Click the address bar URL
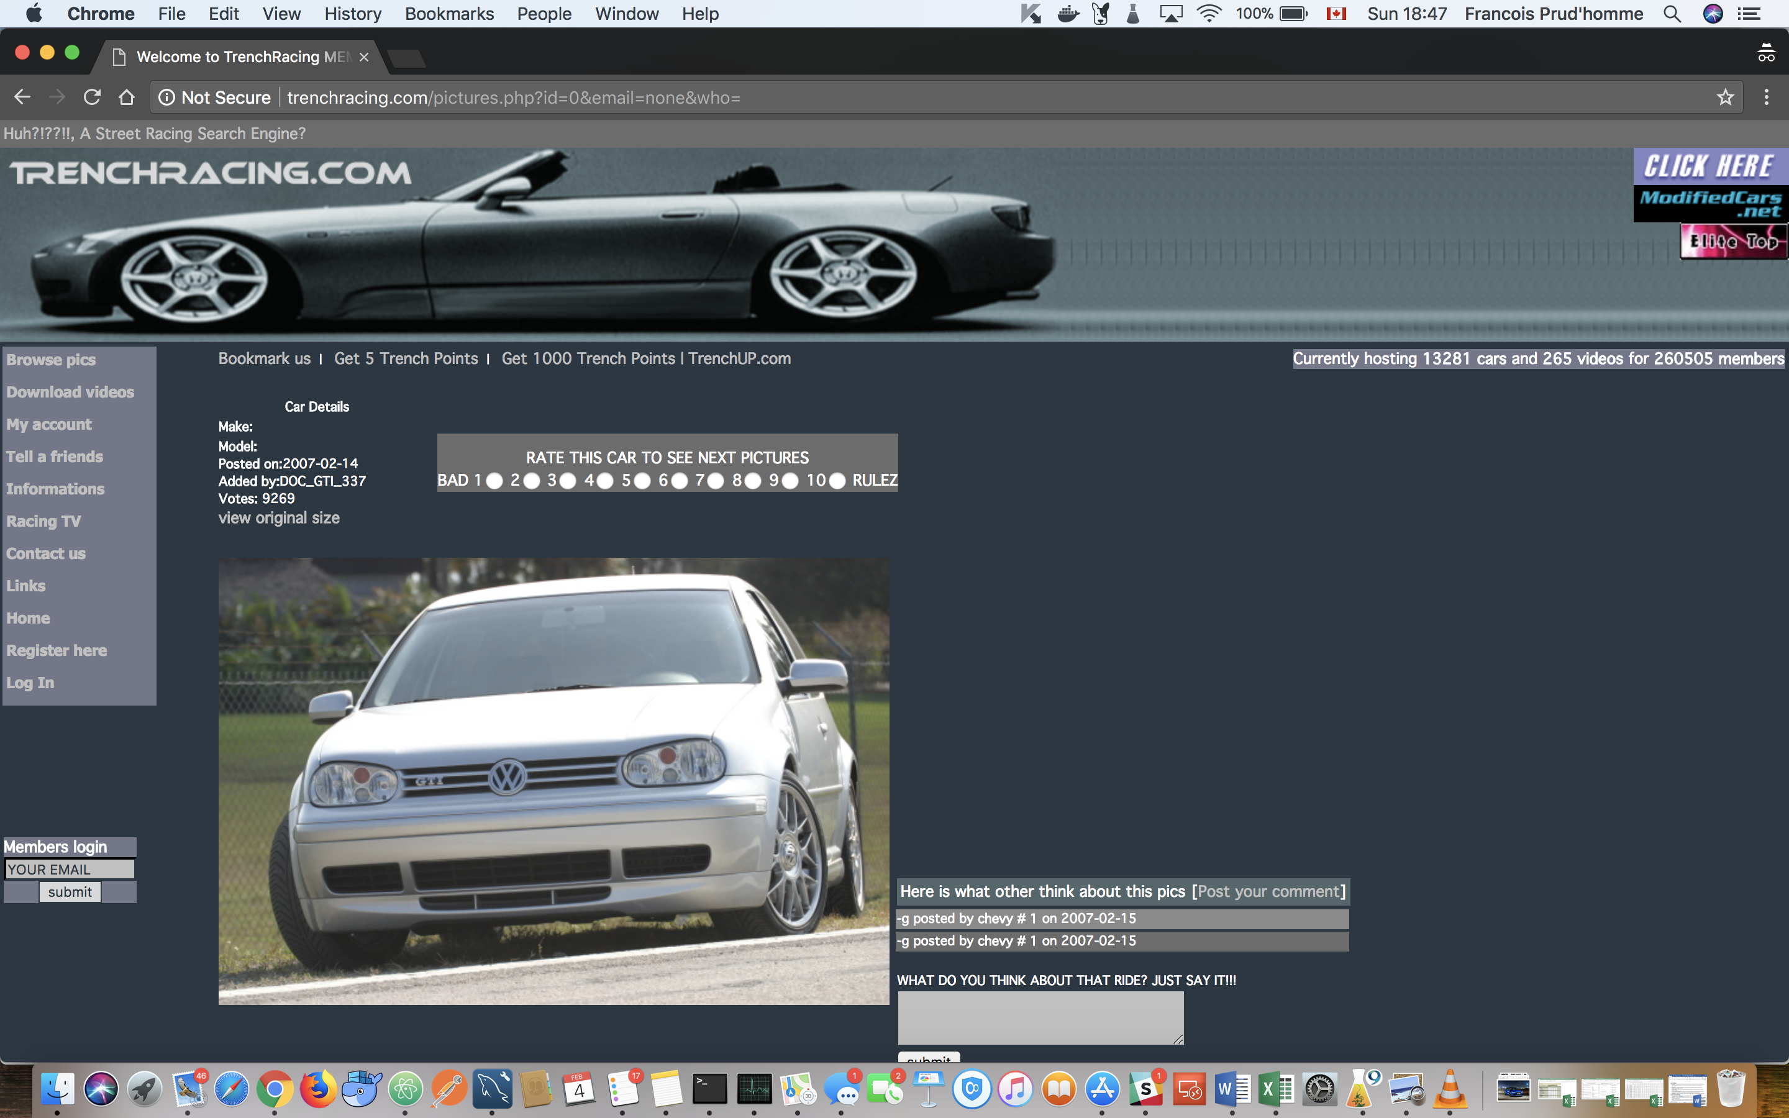 click(x=513, y=98)
